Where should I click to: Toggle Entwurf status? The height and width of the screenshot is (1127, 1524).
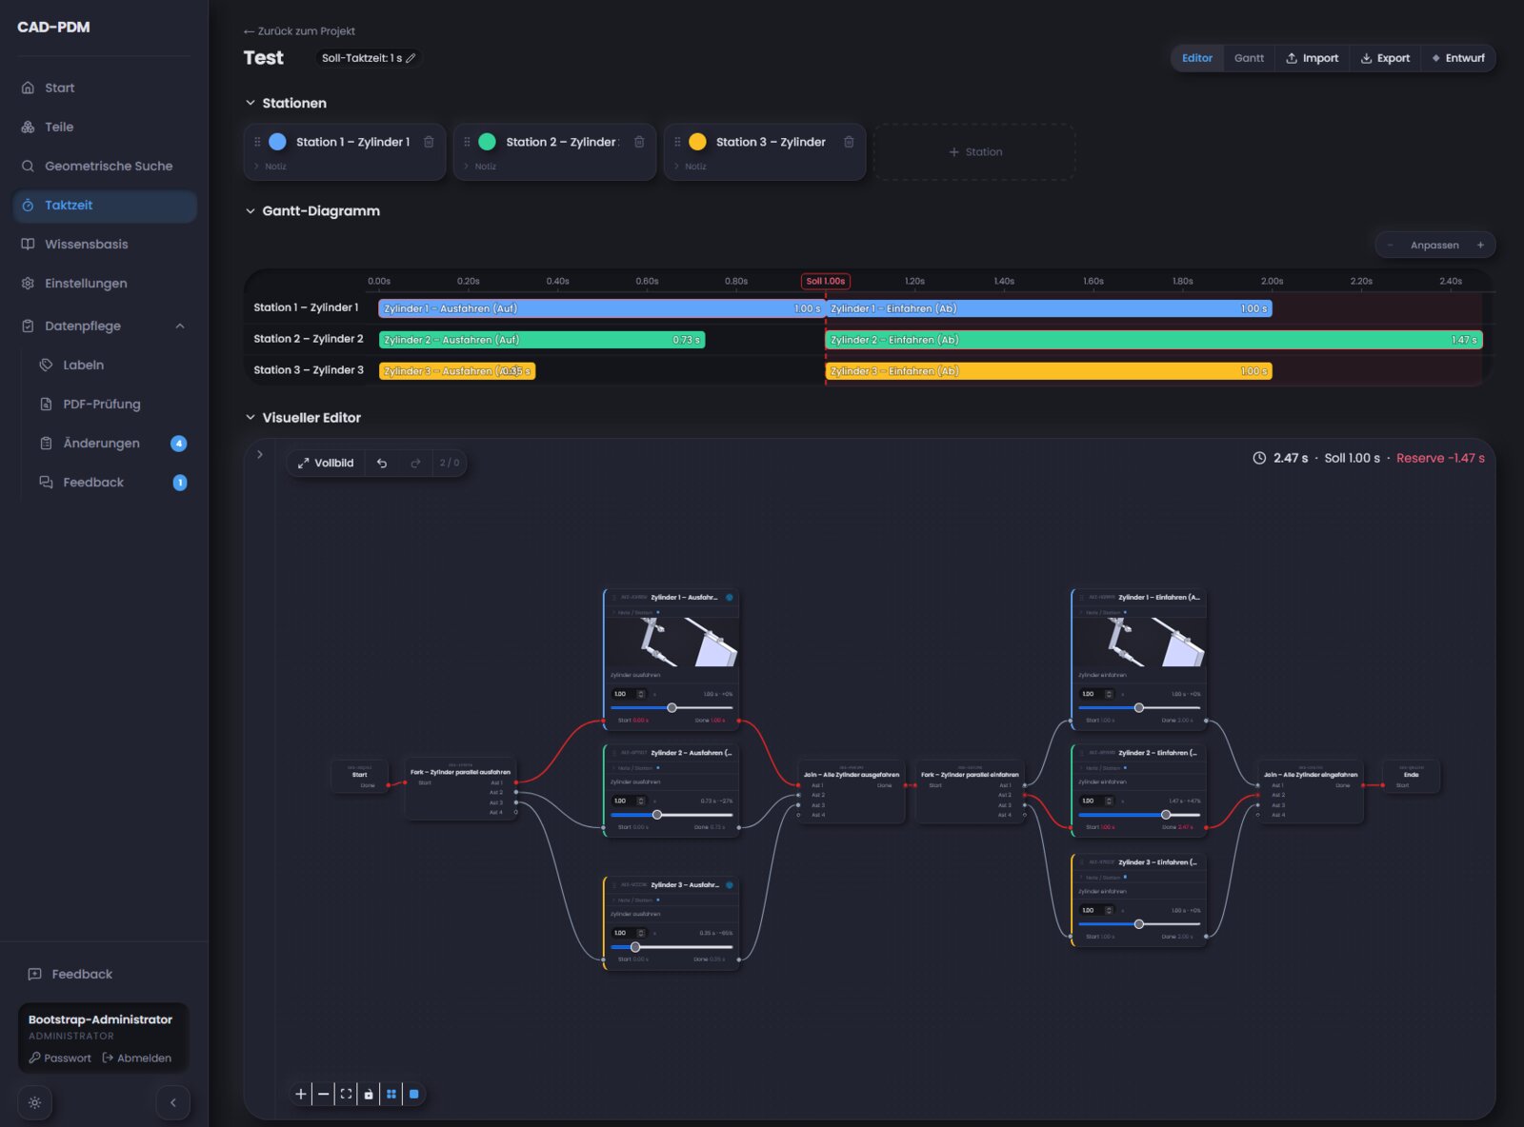1458,58
